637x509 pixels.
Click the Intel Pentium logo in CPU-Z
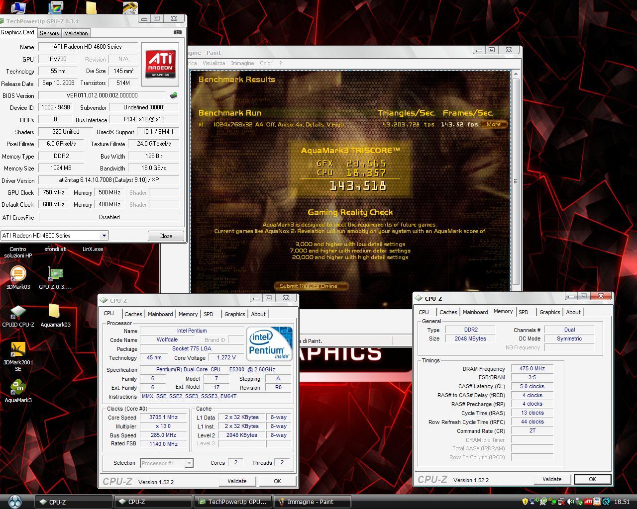269,343
